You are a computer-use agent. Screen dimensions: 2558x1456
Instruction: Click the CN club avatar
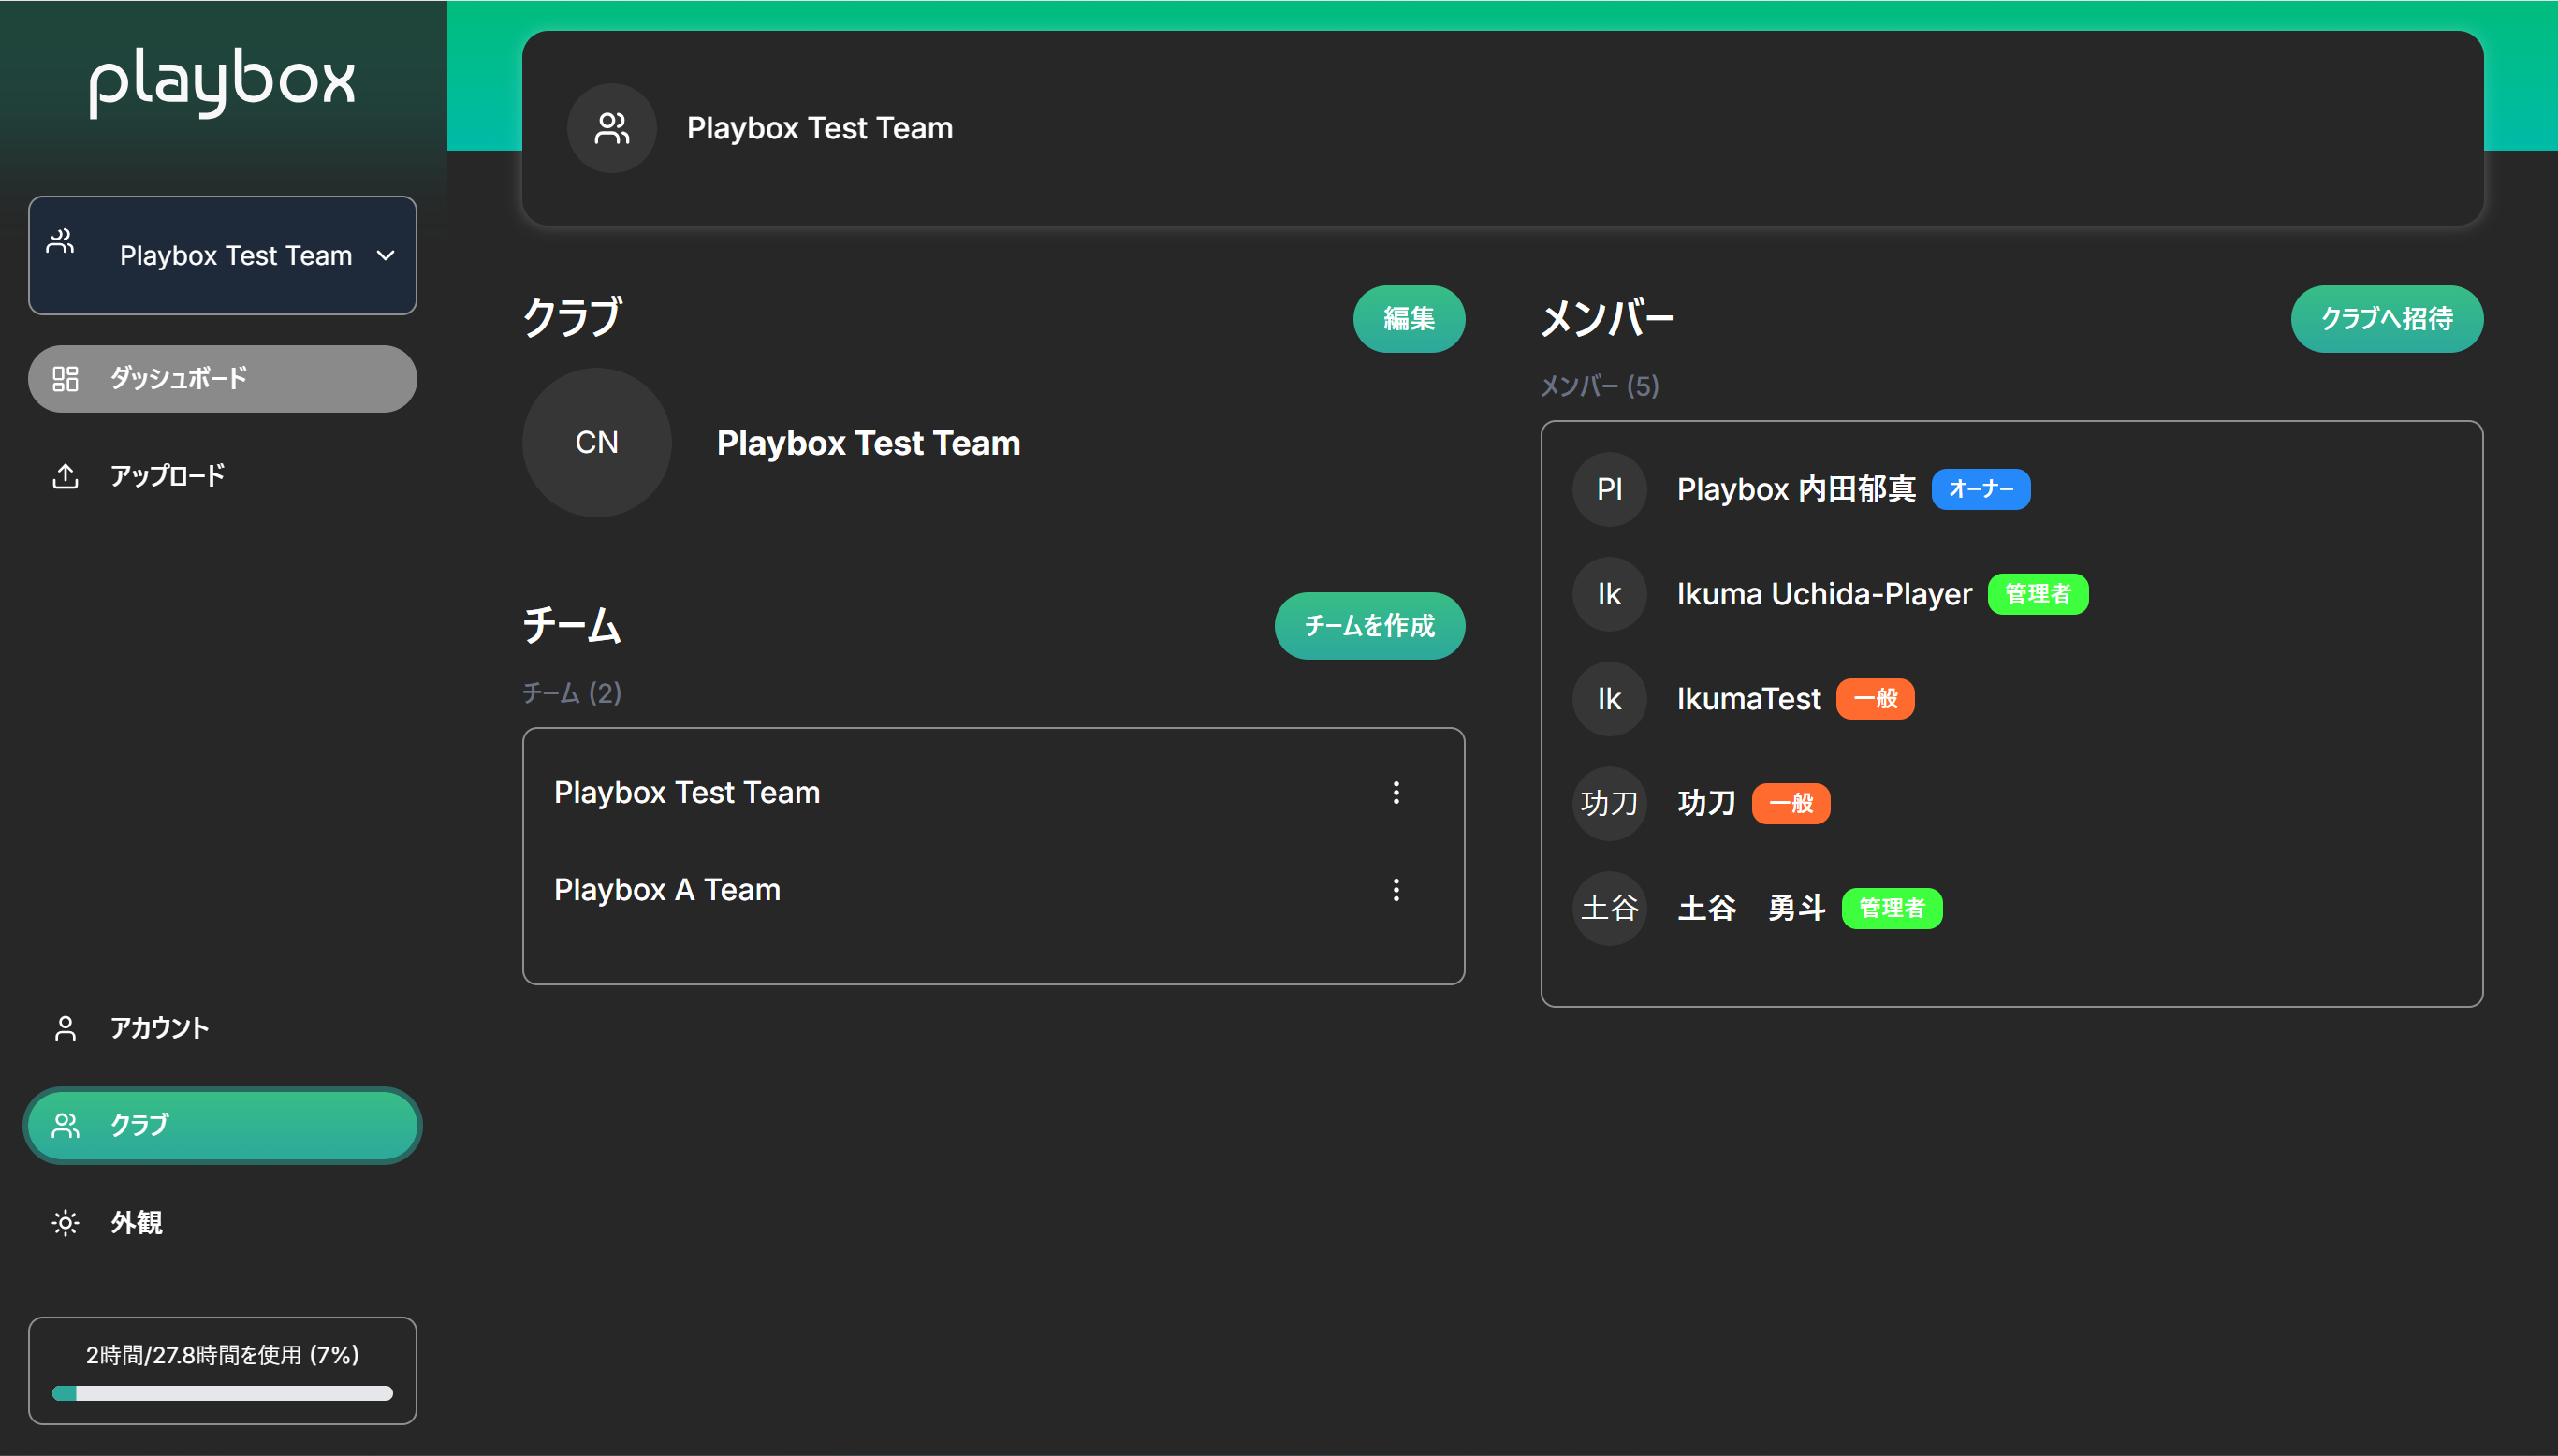(x=596, y=442)
